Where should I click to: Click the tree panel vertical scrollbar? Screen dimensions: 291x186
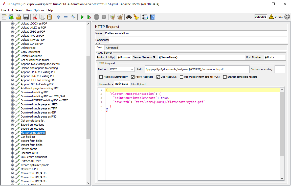(88, 97)
